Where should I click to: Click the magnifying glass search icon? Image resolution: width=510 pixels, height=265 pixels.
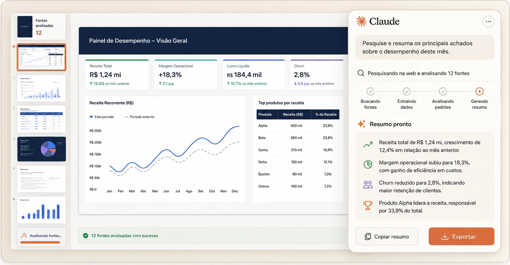pyautogui.click(x=361, y=73)
